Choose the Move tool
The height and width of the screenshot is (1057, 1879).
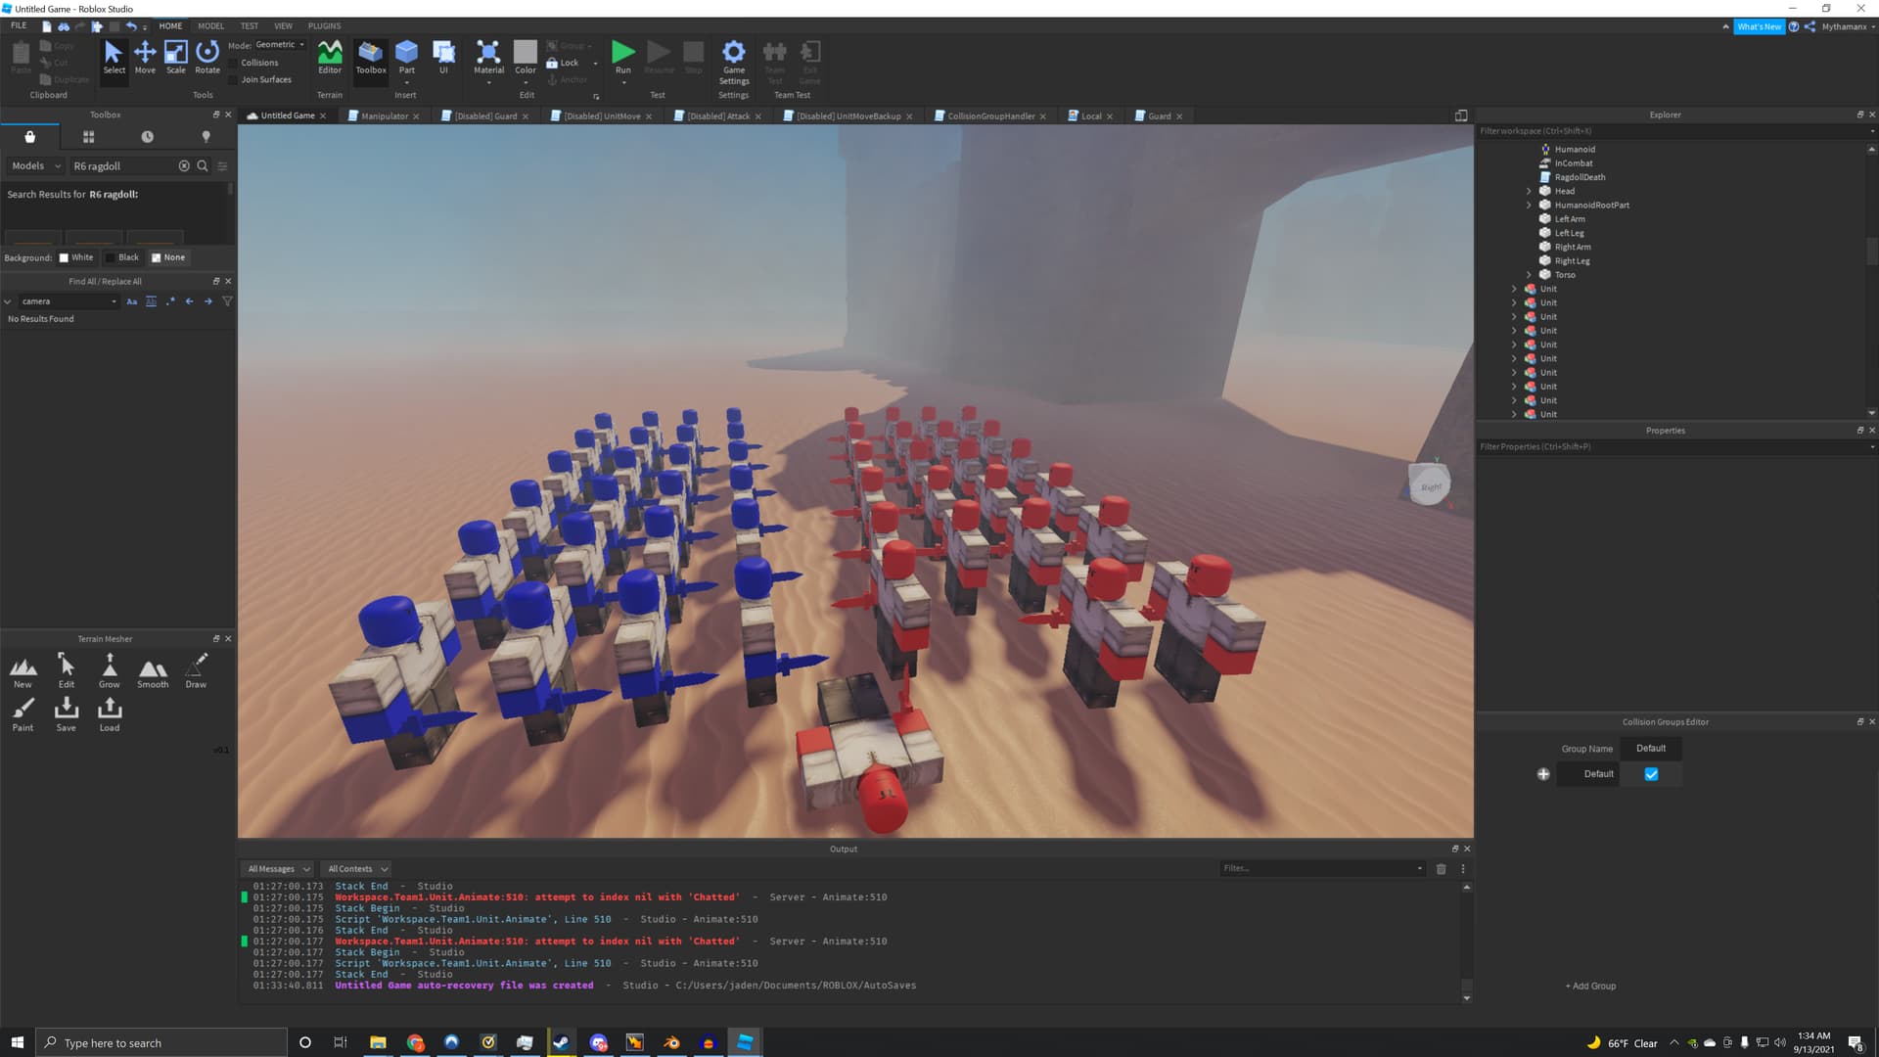pyautogui.click(x=145, y=58)
